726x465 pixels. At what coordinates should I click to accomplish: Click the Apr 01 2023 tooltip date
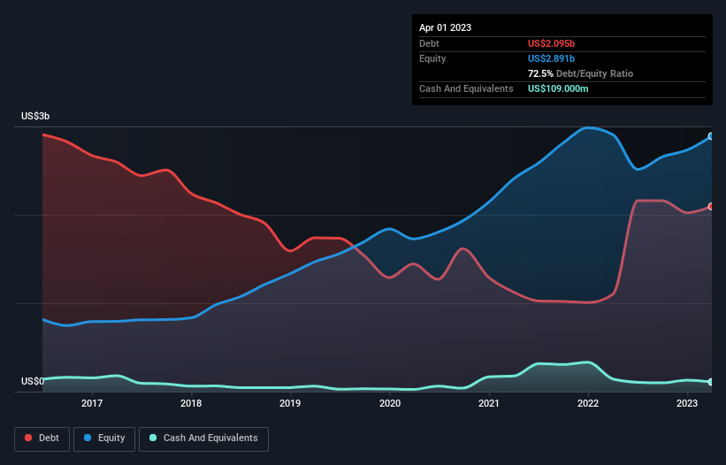click(x=446, y=27)
